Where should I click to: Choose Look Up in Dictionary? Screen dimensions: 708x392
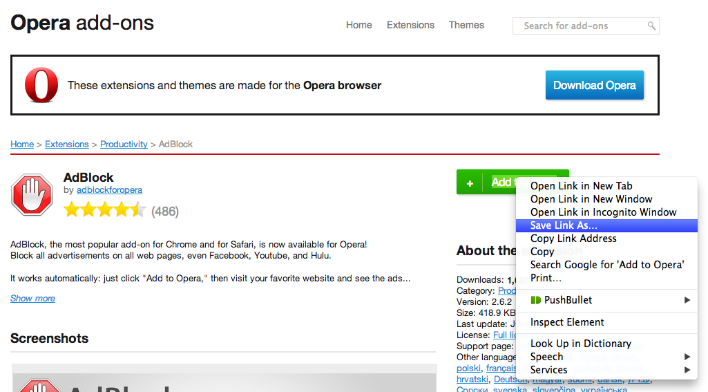click(607, 344)
